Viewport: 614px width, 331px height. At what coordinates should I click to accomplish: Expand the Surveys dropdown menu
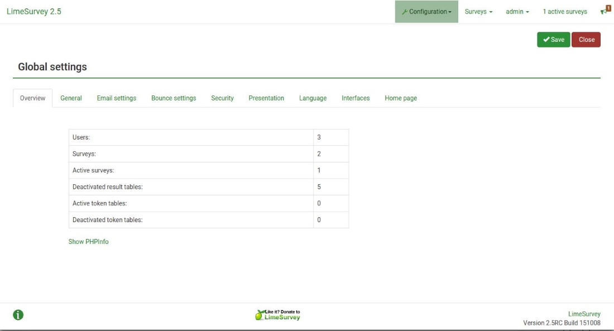click(x=478, y=12)
